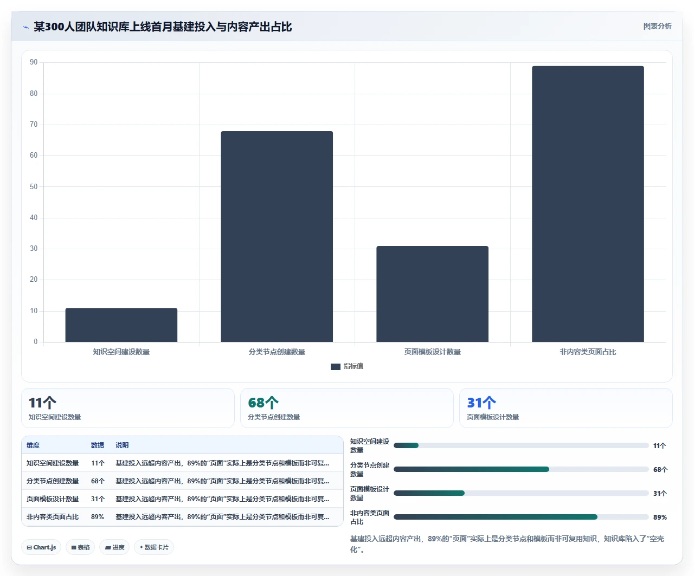694x576 pixels.
Task: Click the 知识空间建设数量 bar in chart
Action: click(x=121, y=325)
